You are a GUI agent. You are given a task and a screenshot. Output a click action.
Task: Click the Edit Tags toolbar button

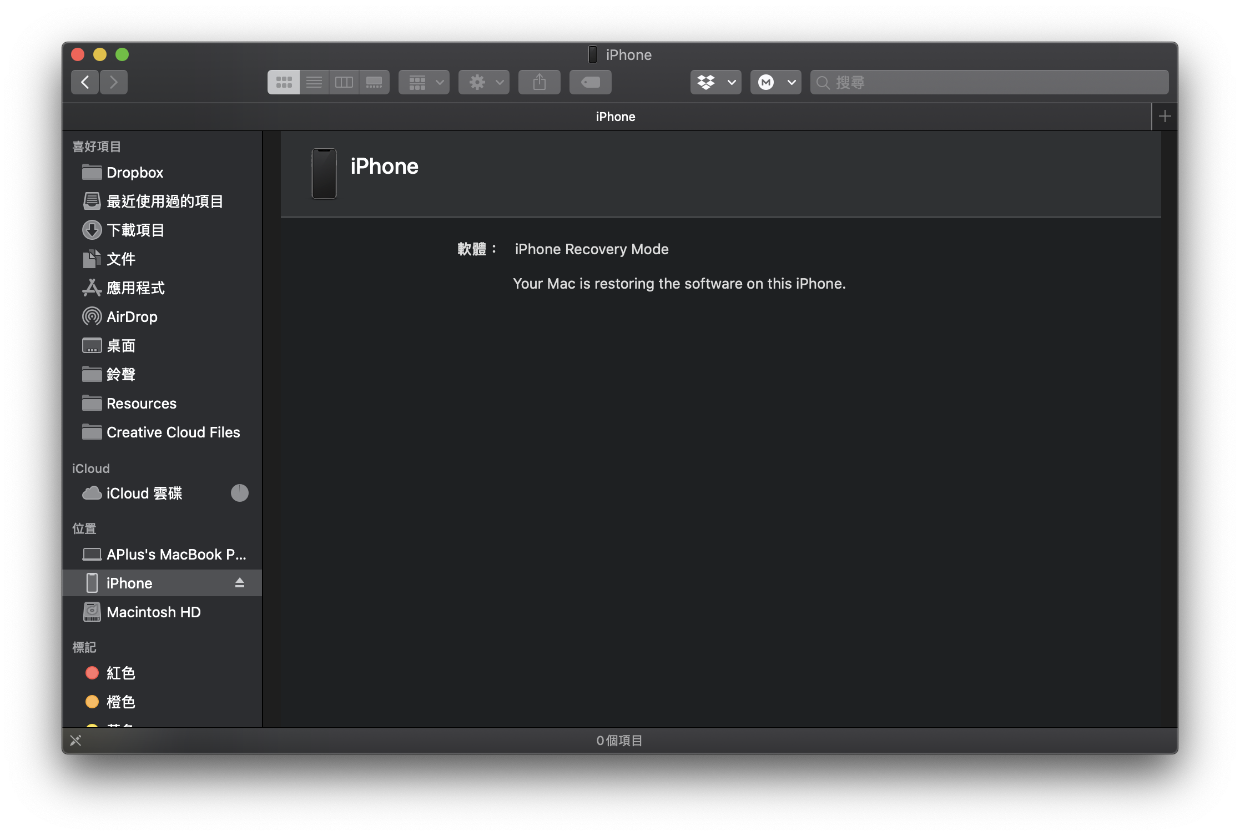pos(591,82)
